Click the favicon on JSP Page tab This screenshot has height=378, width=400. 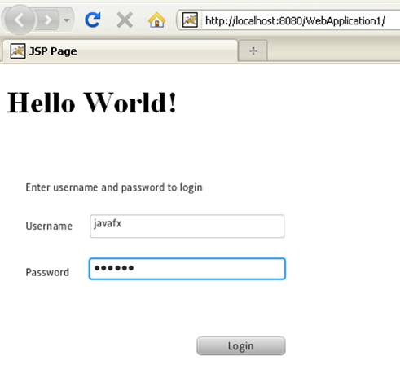[x=18, y=51]
